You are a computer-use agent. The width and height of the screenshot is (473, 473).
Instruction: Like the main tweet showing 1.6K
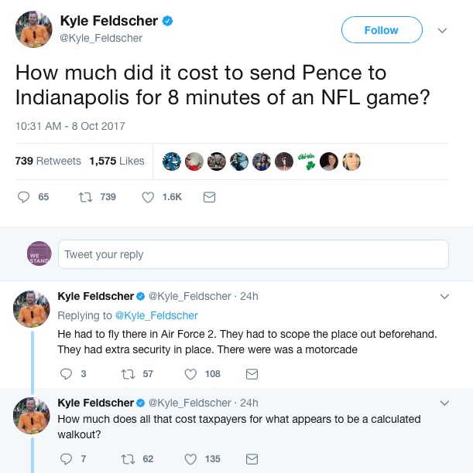(149, 197)
